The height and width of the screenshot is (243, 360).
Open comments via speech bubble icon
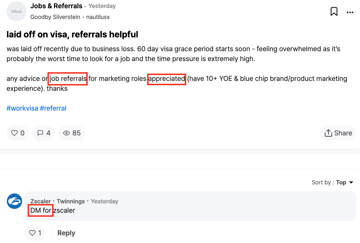[x=44, y=133]
